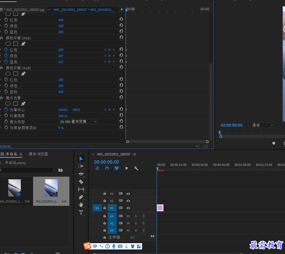Open the source clip dropdown chevron

tap(49, 10)
